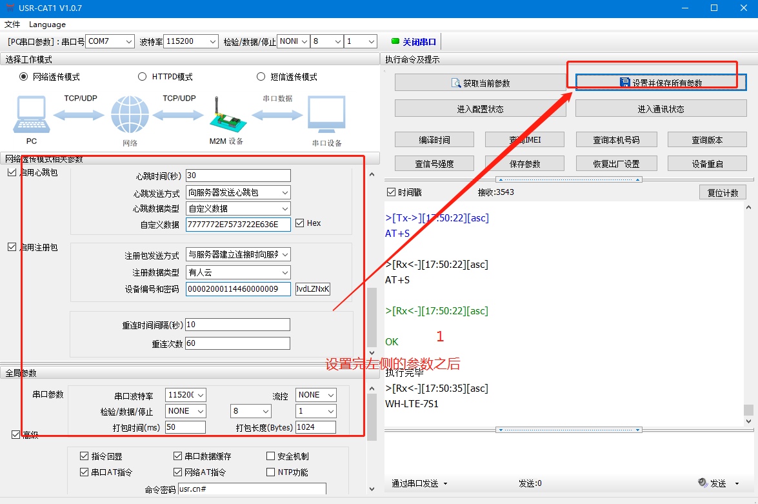Expand the 心跳数据类型 dropdown
This screenshot has width=758, height=504.
tap(238, 208)
